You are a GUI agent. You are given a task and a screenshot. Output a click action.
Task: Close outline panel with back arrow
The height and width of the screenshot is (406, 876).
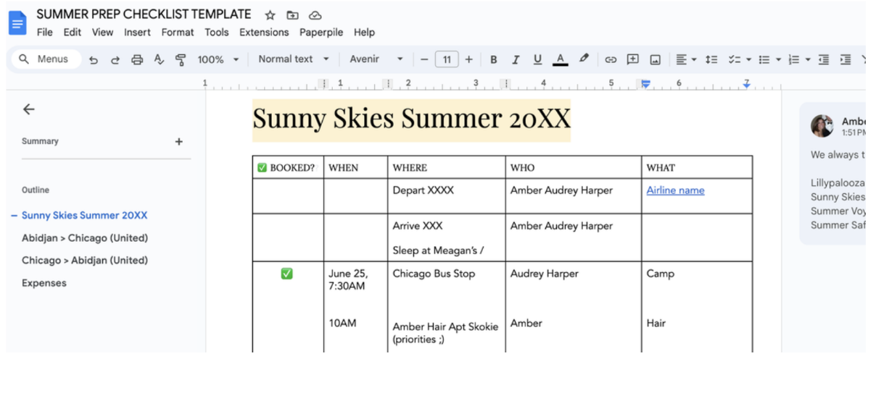(28, 109)
